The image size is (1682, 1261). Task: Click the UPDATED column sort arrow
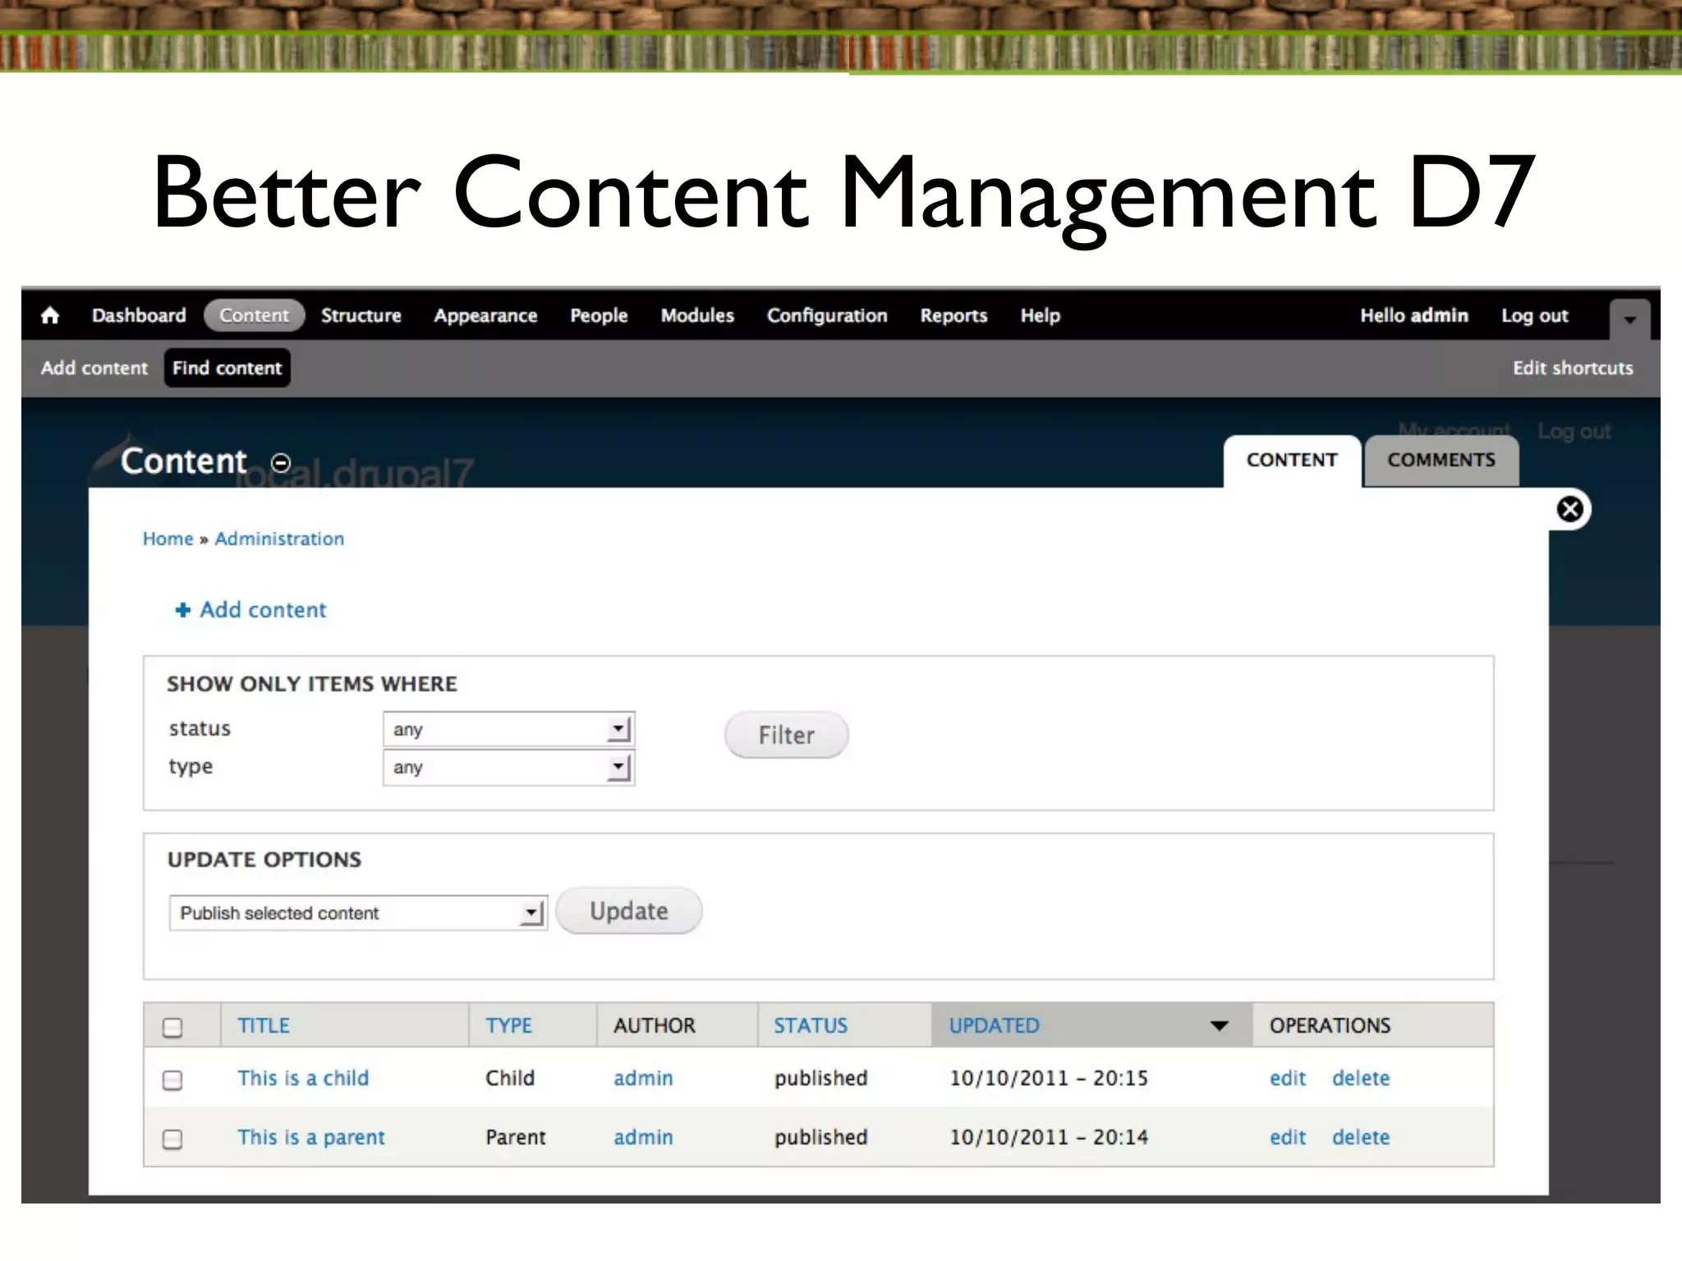click(x=1219, y=1025)
